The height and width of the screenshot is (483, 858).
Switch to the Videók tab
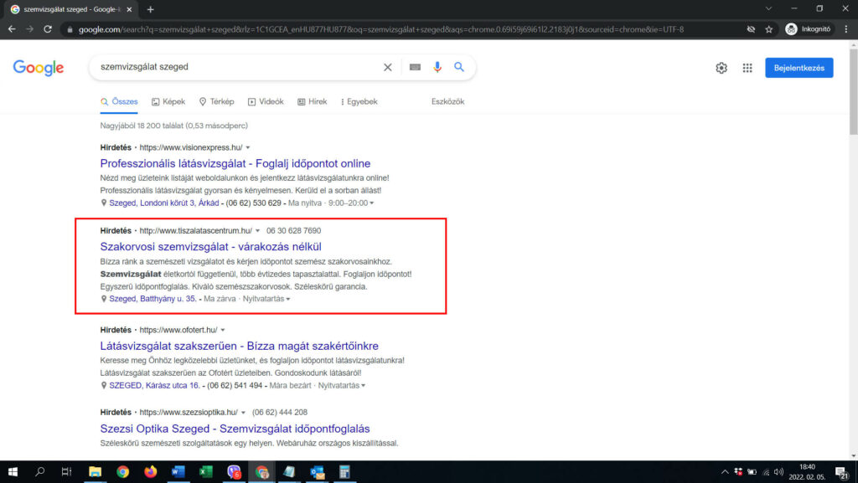coord(266,101)
